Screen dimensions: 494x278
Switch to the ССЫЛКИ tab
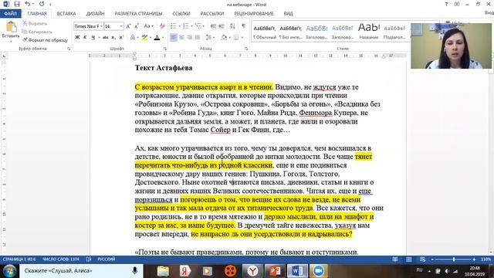(x=181, y=14)
